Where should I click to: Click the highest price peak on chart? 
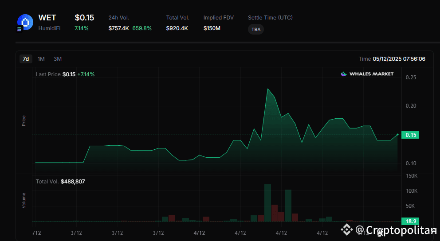click(268, 89)
